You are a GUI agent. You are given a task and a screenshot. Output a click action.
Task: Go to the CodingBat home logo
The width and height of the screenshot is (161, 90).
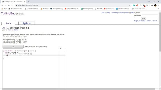pyautogui.click(x=8, y=13)
